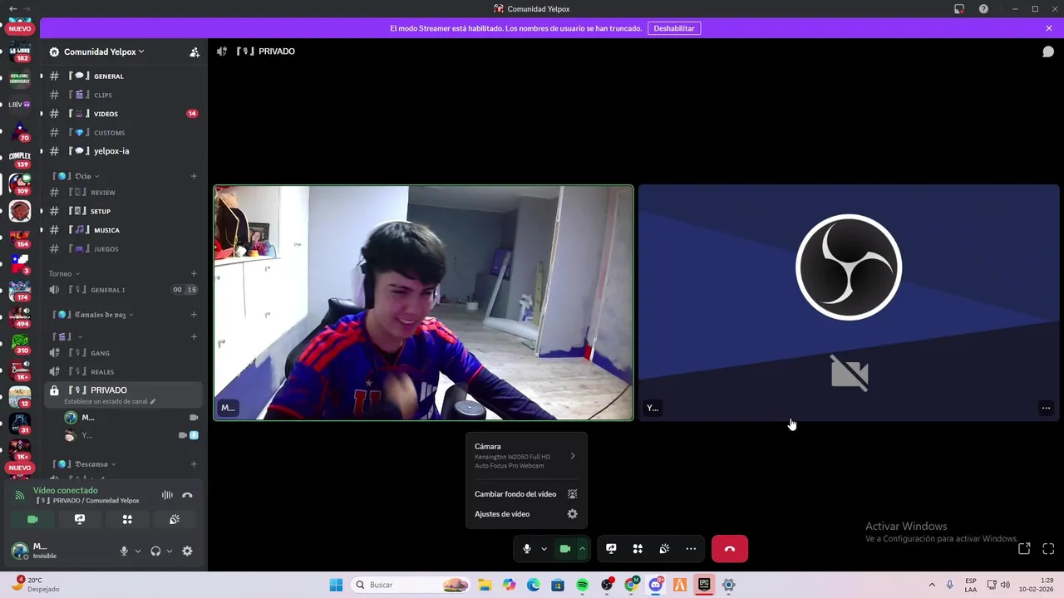Share screen button in sidebar voice panel

[x=80, y=519]
